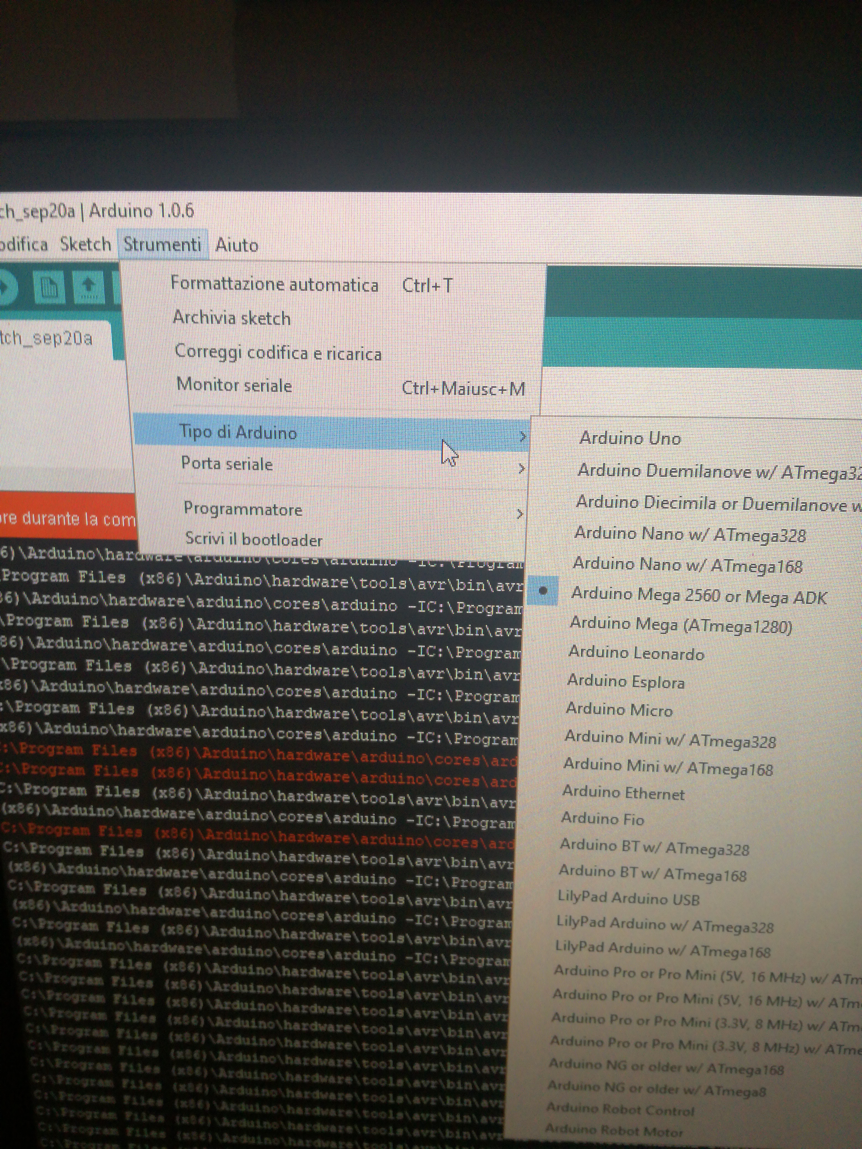The height and width of the screenshot is (1149, 862).
Task: Select Correggi codifica e ricarica
Action: pos(278,353)
